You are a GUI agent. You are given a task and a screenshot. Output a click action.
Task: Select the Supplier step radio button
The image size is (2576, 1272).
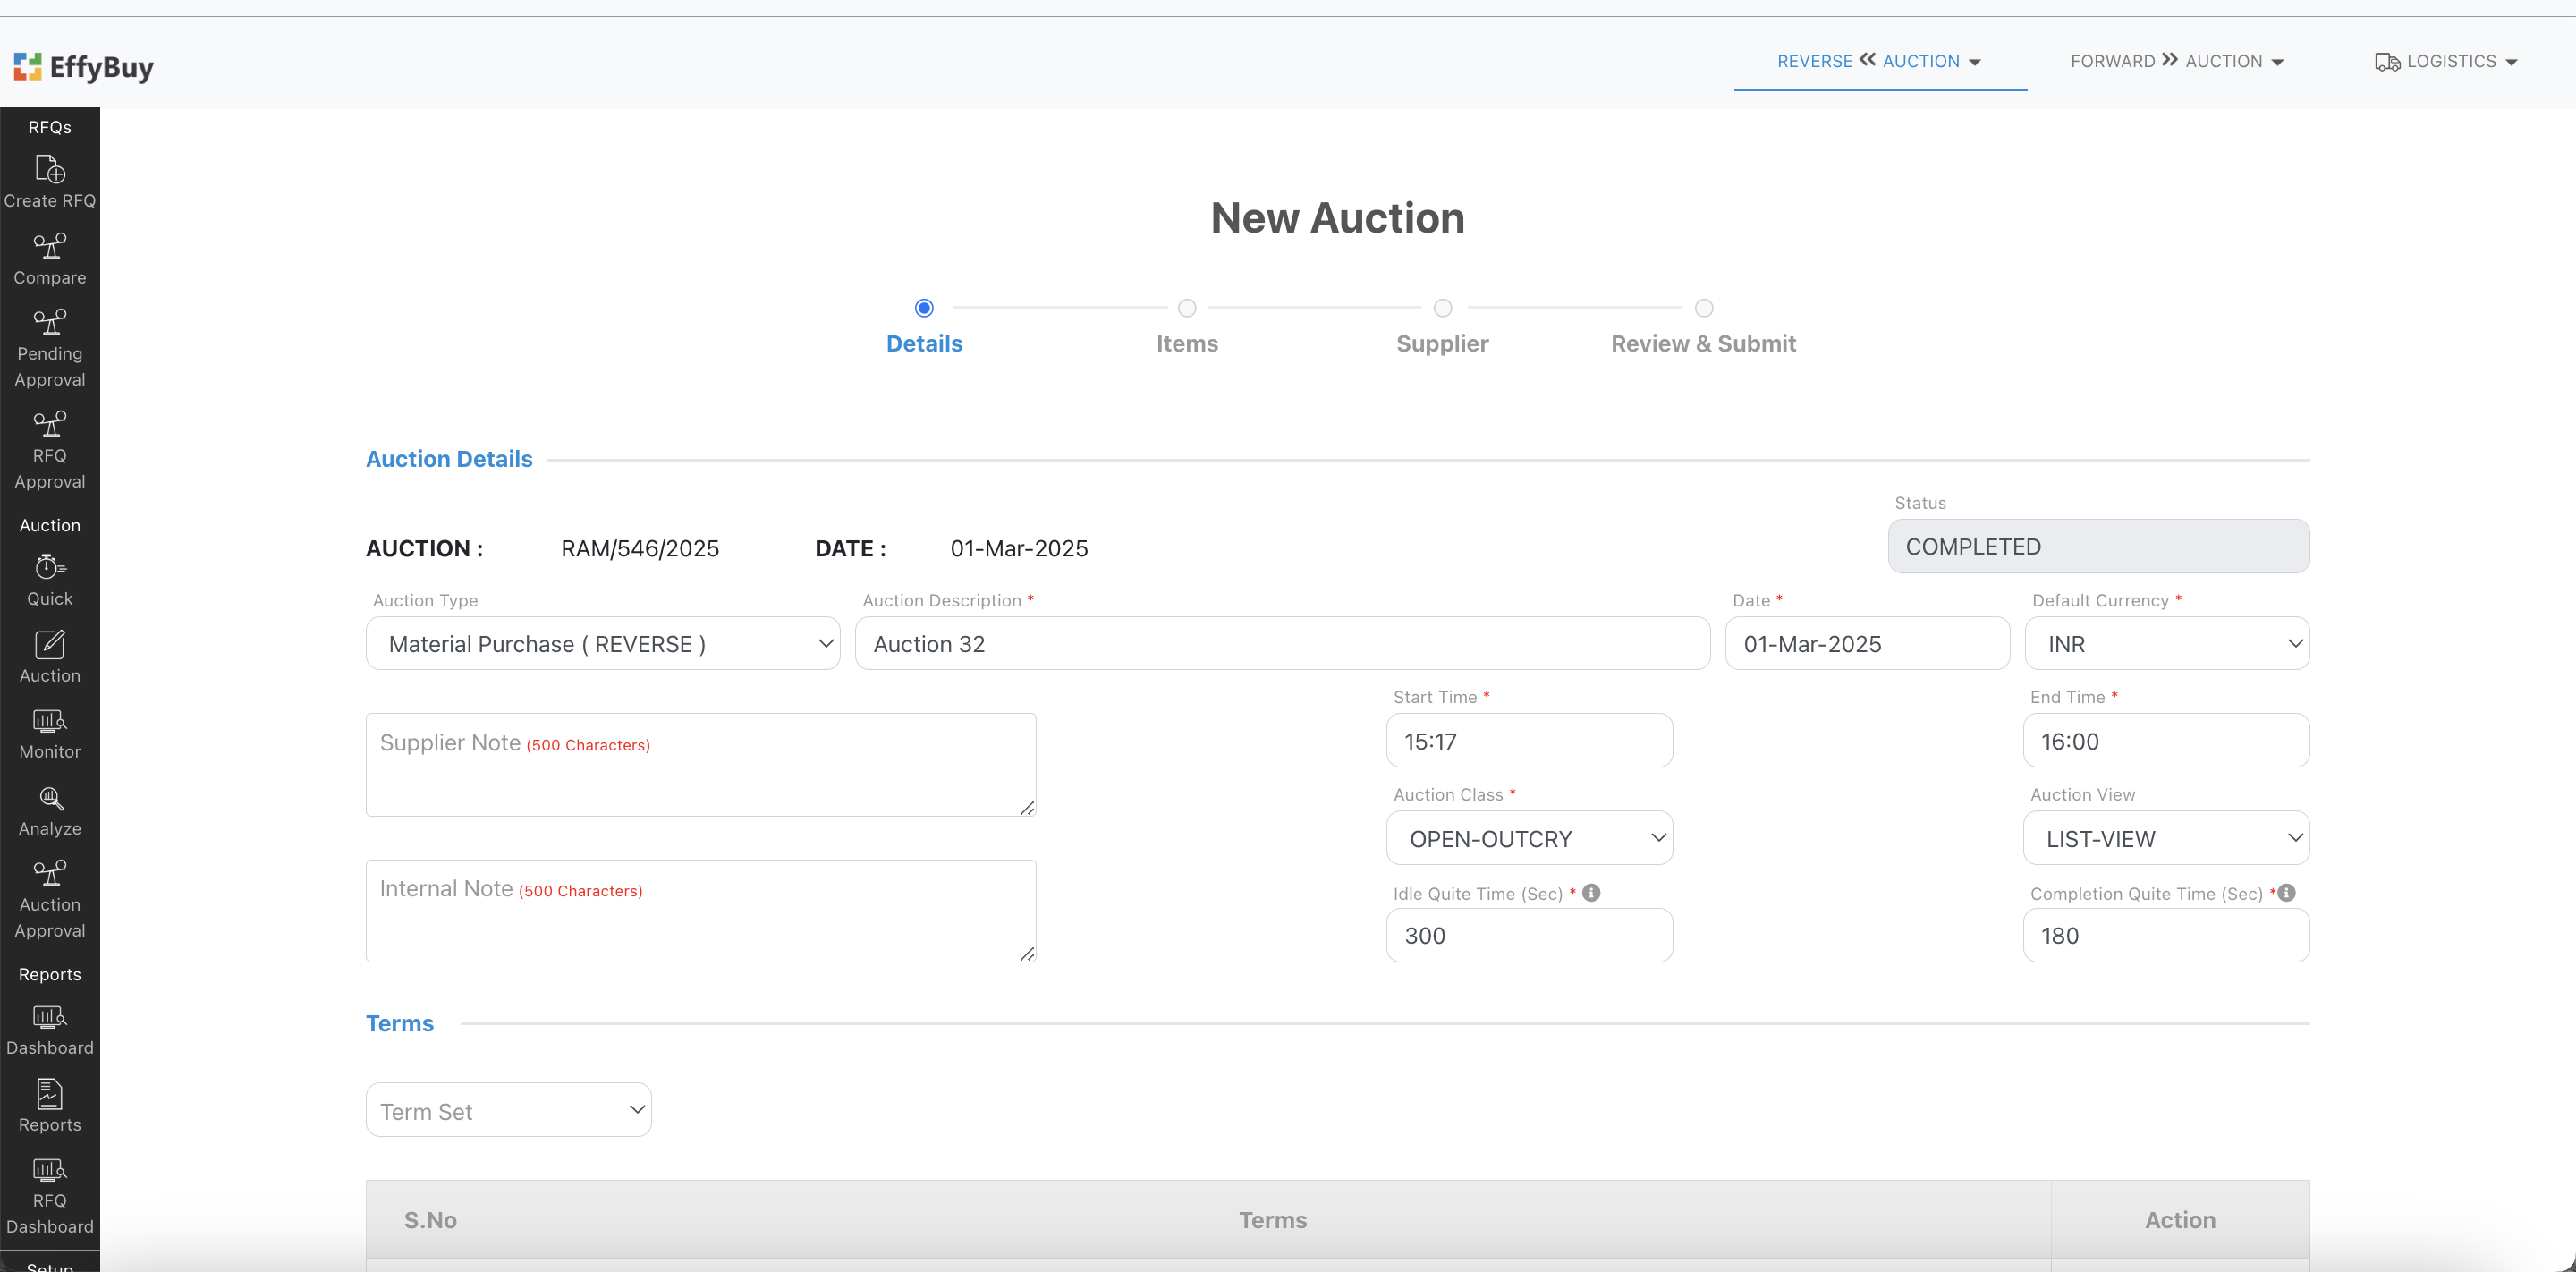coord(1442,308)
